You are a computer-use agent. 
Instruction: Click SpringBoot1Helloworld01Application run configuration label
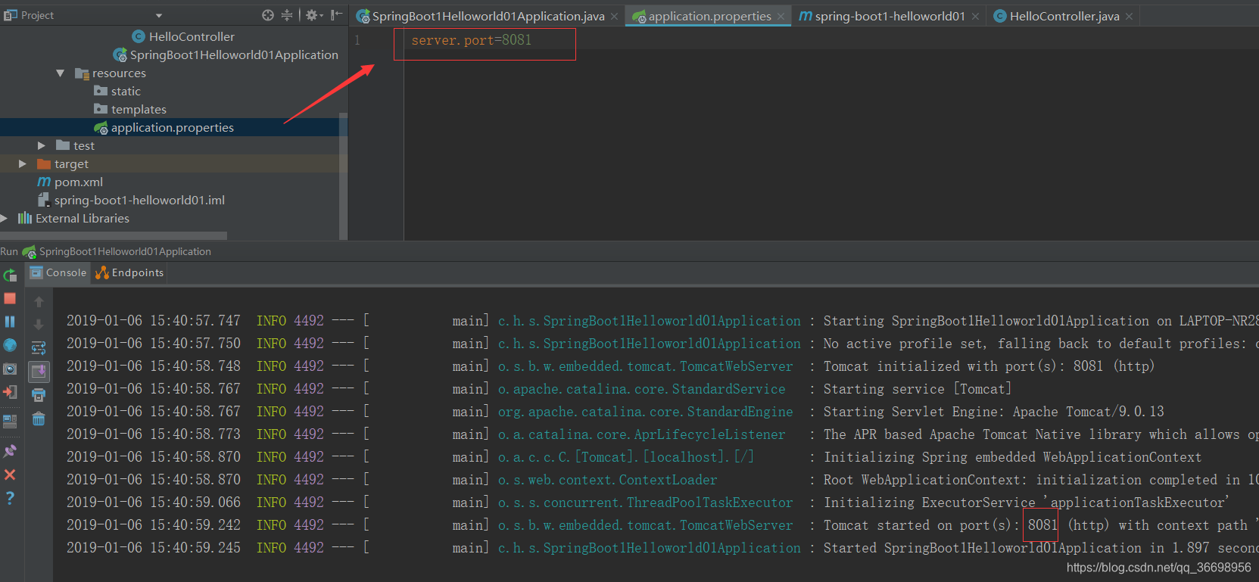click(125, 251)
